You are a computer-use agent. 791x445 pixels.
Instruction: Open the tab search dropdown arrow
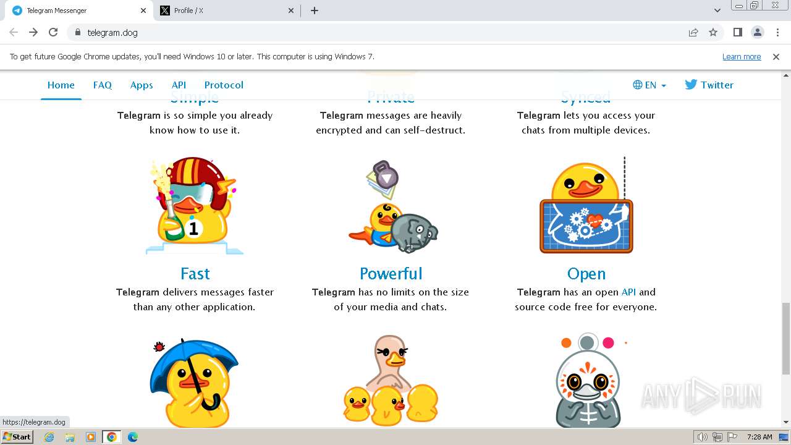pyautogui.click(x=717, y=11)
